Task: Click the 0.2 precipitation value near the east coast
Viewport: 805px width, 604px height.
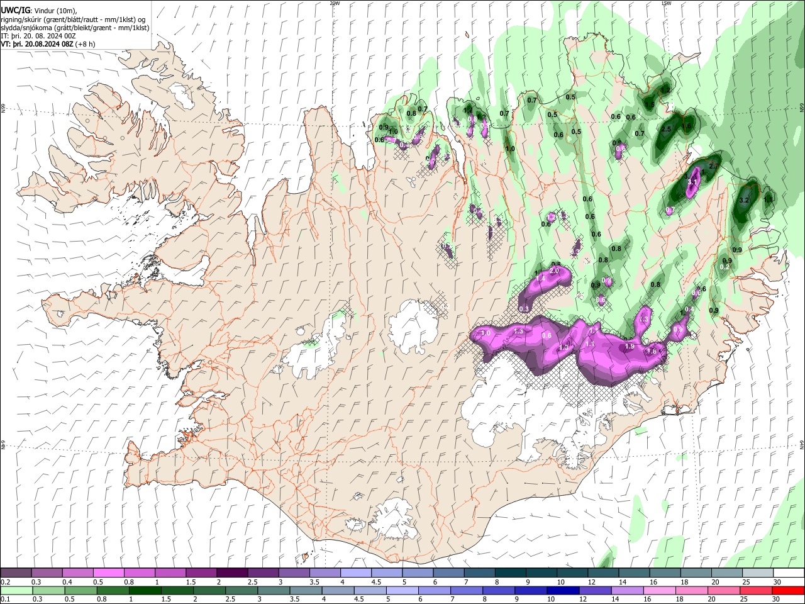Action: click(724, 267)
